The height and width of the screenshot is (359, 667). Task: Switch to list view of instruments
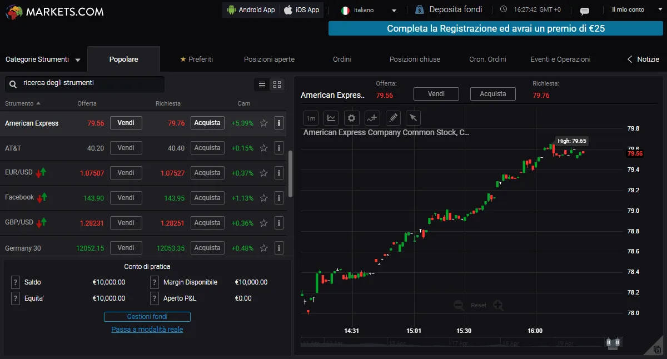click(x=262, y=84)
